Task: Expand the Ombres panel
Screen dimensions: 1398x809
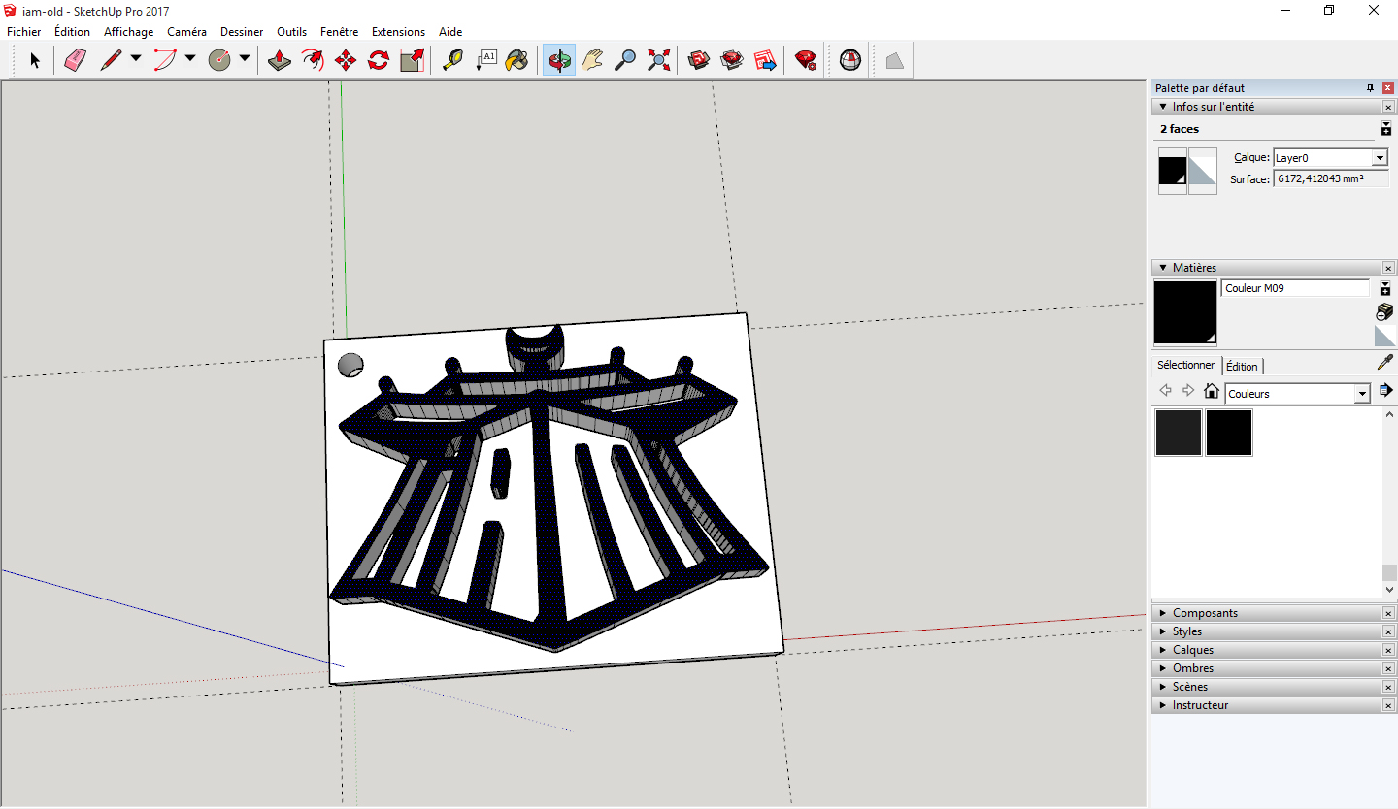Action: click(1162, 668)
